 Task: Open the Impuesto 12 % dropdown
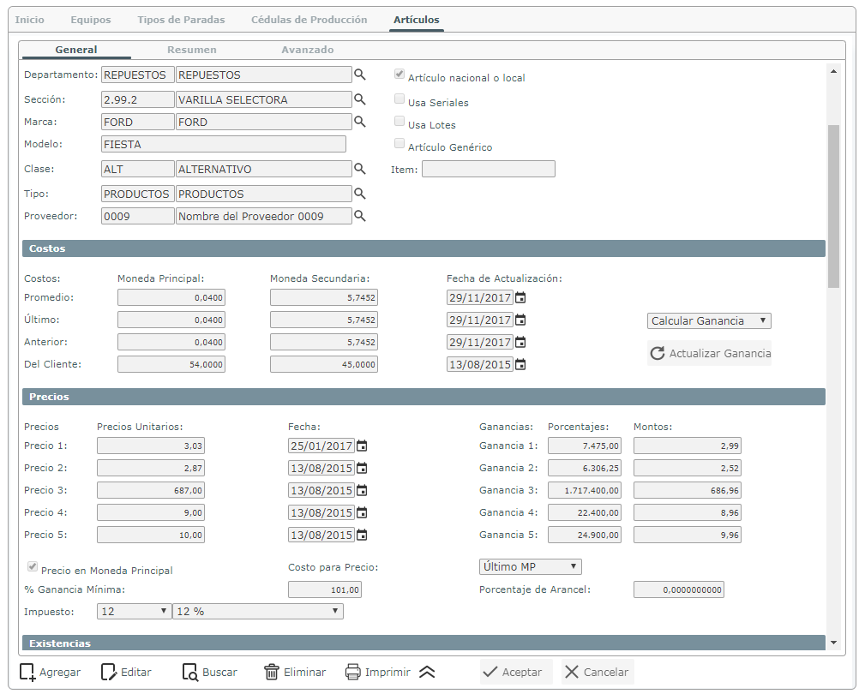(258, 612)
